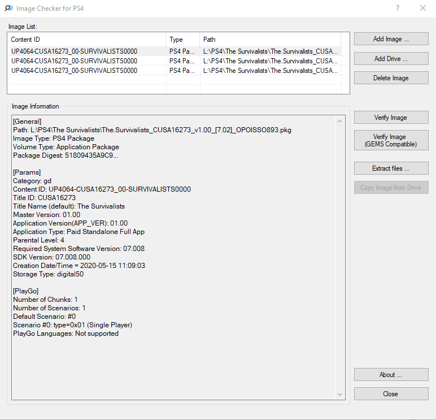Click the 'Master Version: 01.00' line
Screen dimensions: 436x420
point(46,215)
